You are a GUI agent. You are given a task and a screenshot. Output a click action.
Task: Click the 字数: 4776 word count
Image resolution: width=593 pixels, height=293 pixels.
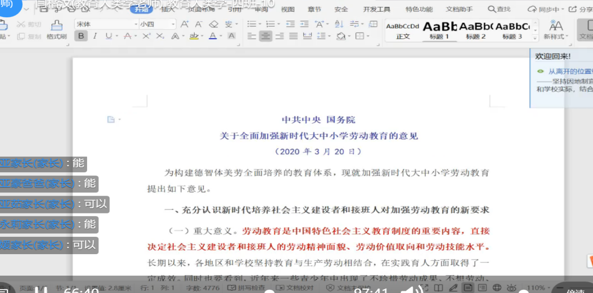[x=203, y=288]
